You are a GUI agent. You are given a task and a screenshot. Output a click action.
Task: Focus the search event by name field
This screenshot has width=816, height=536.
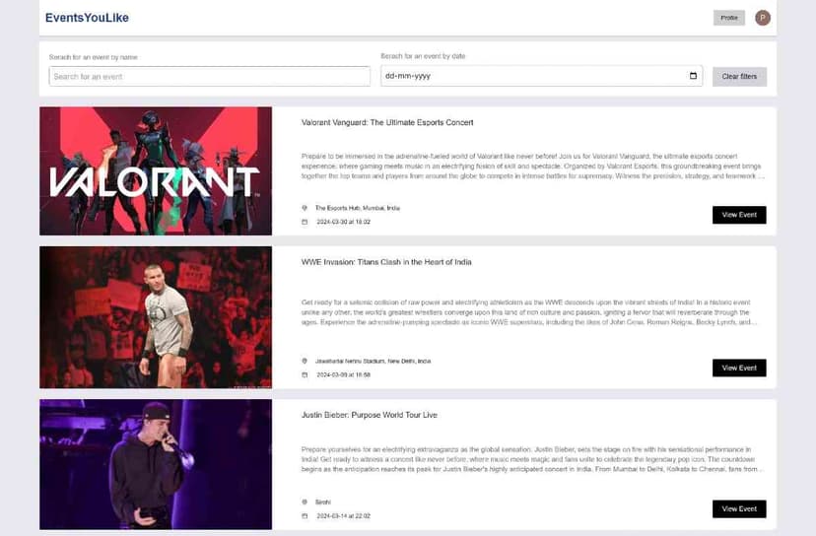209,76
